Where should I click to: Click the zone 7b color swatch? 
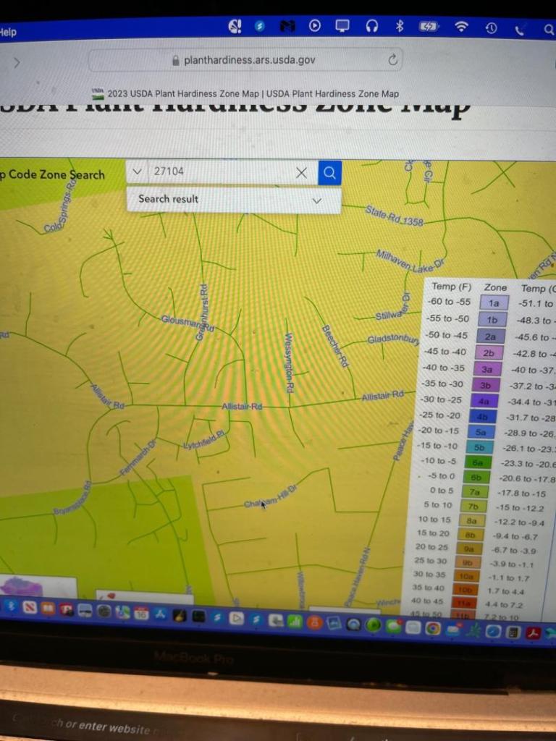click(473, 506)
